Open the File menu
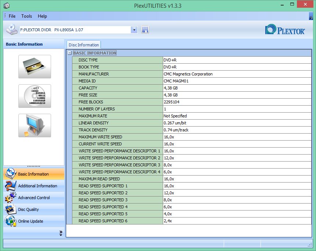This screenshot has height=251, width=316. point(12,16)
